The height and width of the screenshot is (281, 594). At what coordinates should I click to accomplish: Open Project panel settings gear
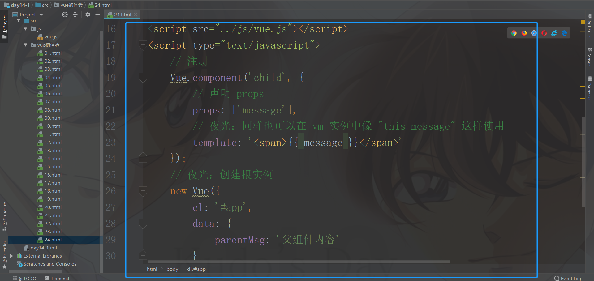(x=88, y=15)
